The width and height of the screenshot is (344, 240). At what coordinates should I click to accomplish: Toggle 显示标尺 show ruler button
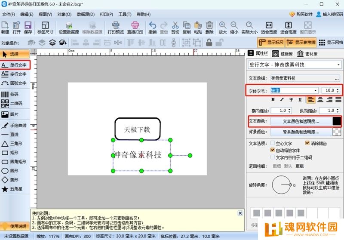click(271, 42)
